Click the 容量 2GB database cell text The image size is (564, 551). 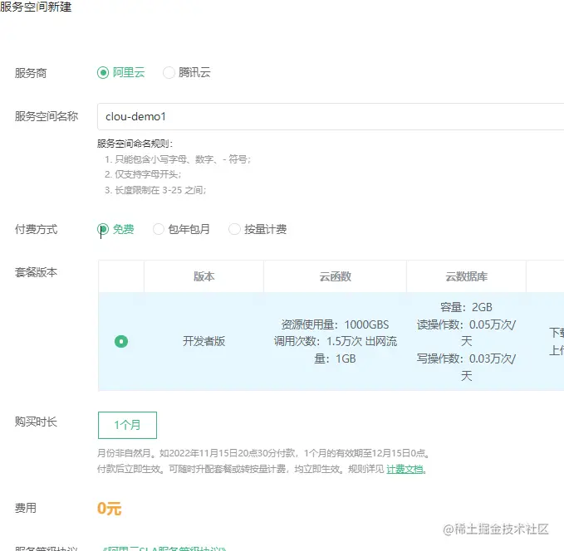(x=466, y=307)
